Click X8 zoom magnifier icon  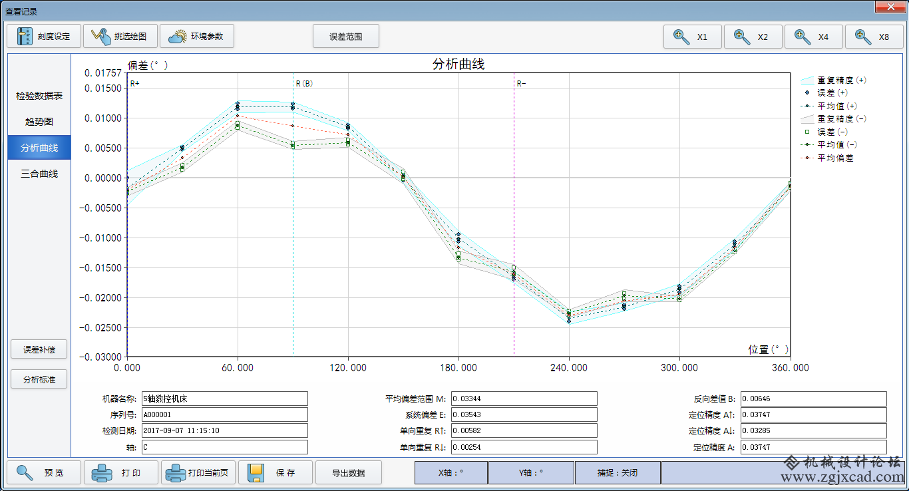pyautogui.click(x=864, y=37)
